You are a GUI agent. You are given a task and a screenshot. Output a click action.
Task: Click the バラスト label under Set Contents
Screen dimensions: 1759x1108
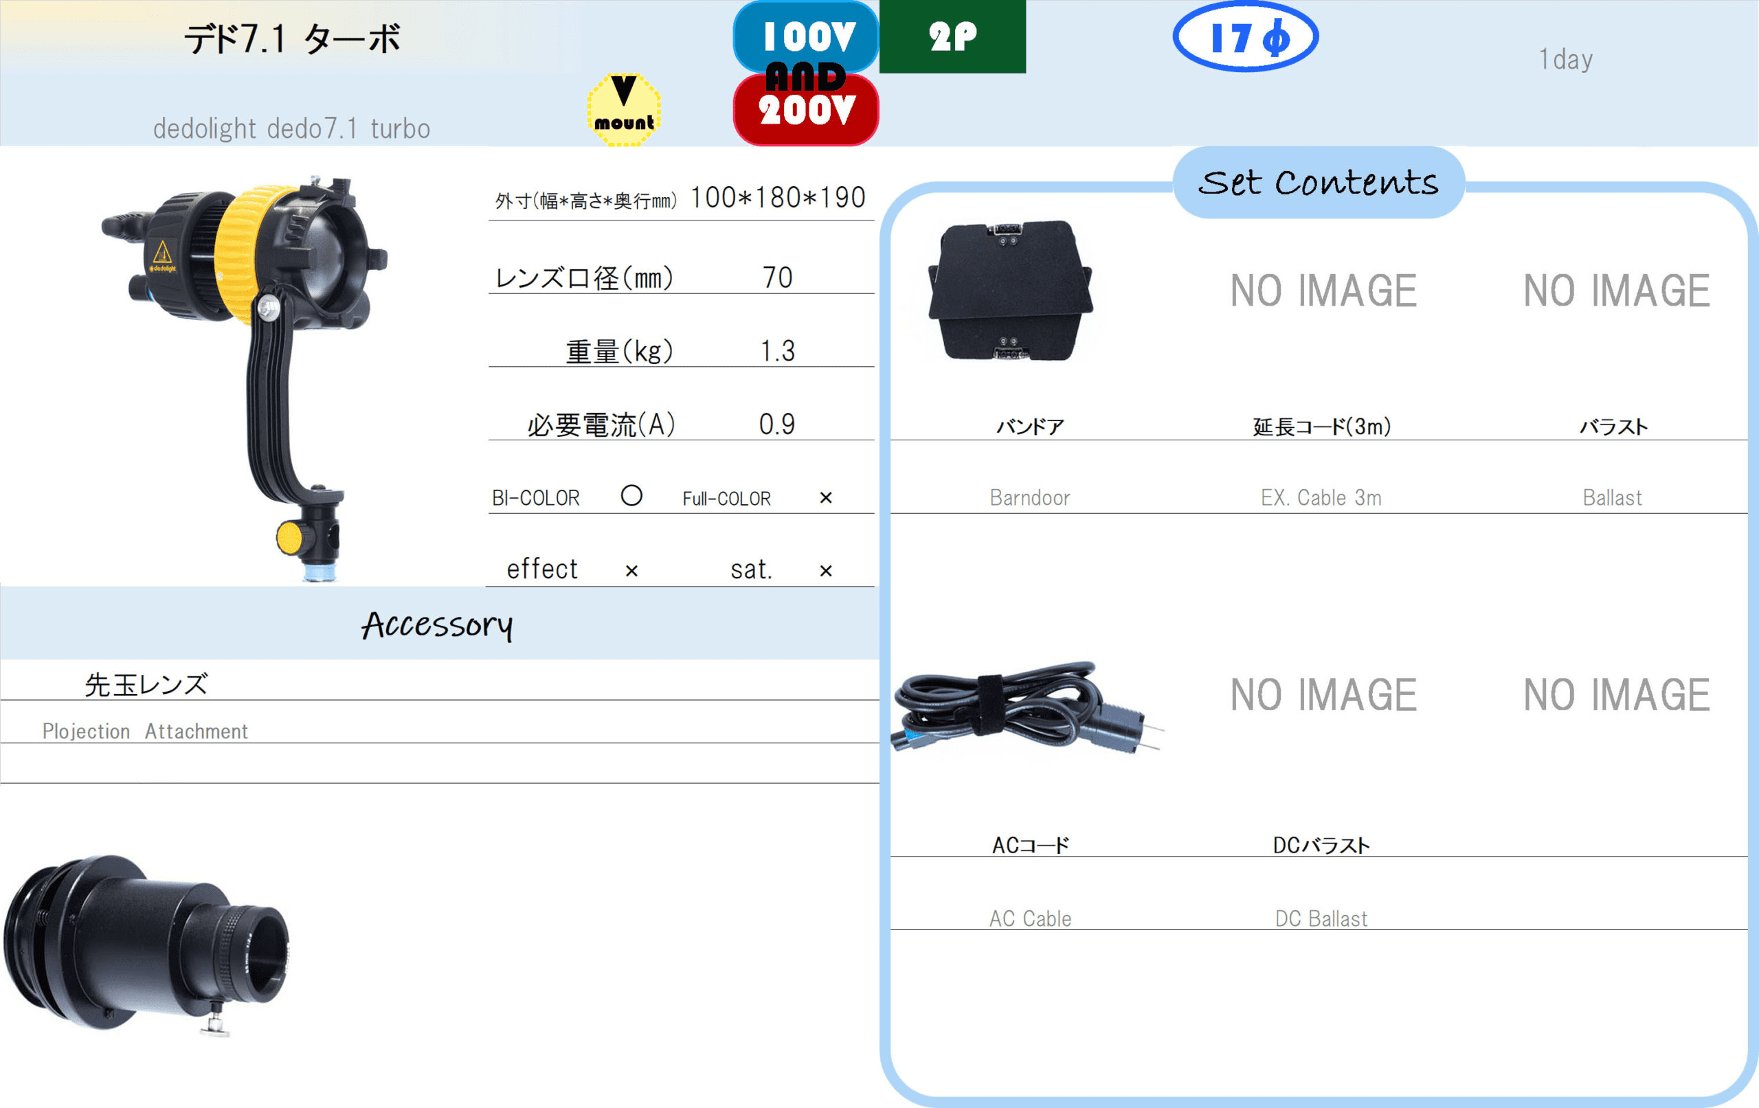[1613, 427]
